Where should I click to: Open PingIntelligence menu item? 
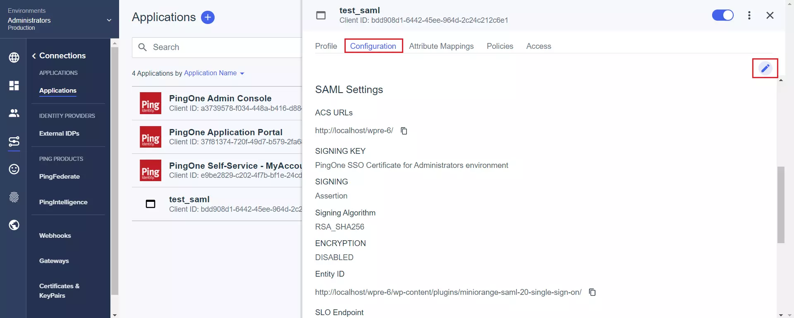tap(63, 202)
